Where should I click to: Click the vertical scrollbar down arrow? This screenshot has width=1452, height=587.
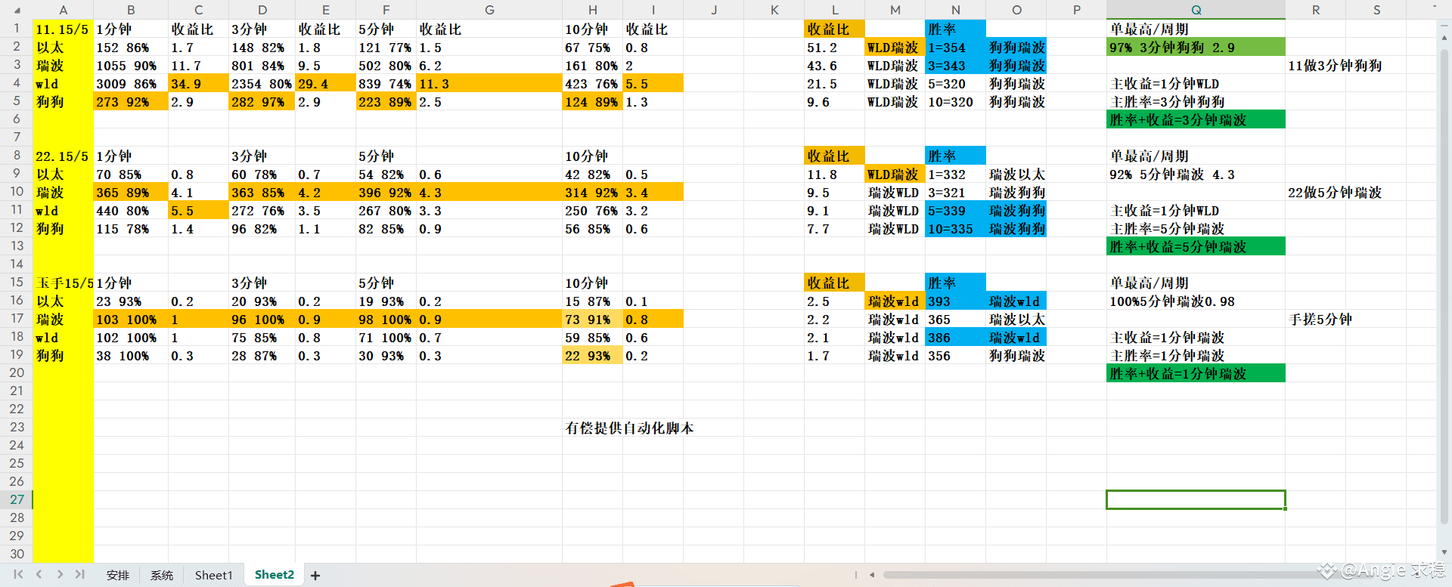(x=1444, y=553)
